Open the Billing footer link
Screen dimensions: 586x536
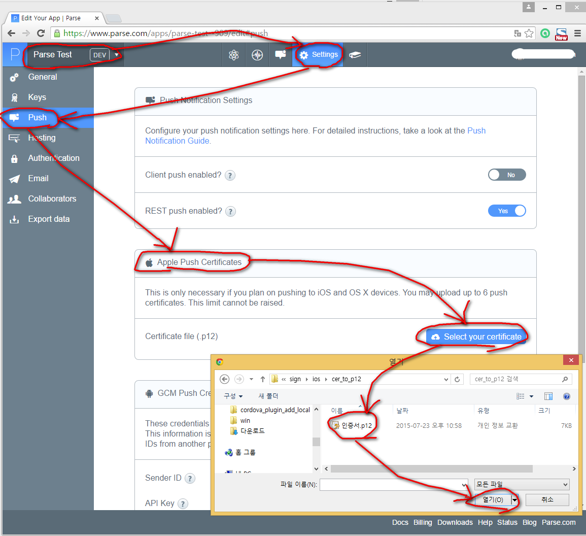(x=422, y=522)
